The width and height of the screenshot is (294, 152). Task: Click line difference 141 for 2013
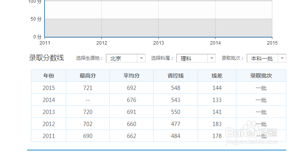[217, 112]
